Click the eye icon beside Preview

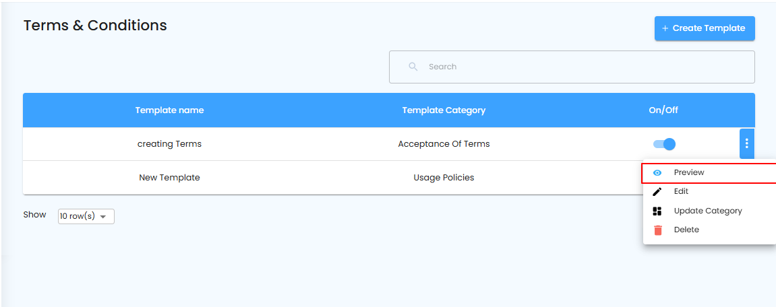[657, 173]
